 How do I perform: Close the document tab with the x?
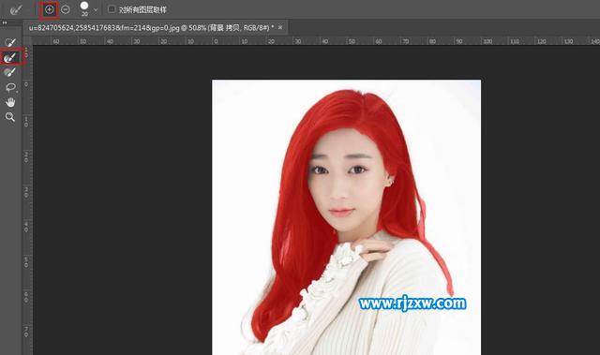click(280, 27)
